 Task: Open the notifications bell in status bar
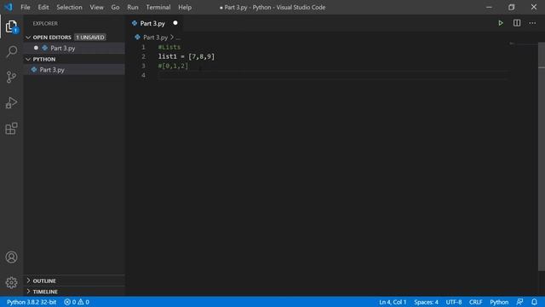(x=534, y=302)
